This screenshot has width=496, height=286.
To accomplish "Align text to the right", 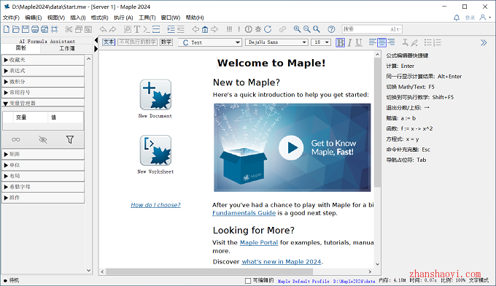I will coord(391,42).
